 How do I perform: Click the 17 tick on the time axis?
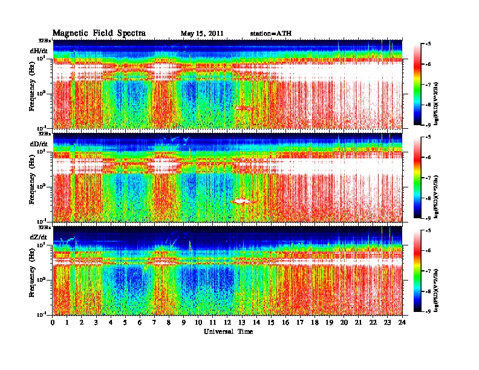(300, 322)
